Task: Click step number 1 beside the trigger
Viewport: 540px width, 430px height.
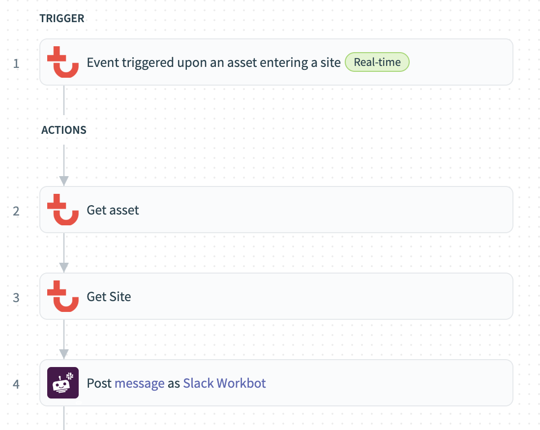Action: tap(16, 63)
